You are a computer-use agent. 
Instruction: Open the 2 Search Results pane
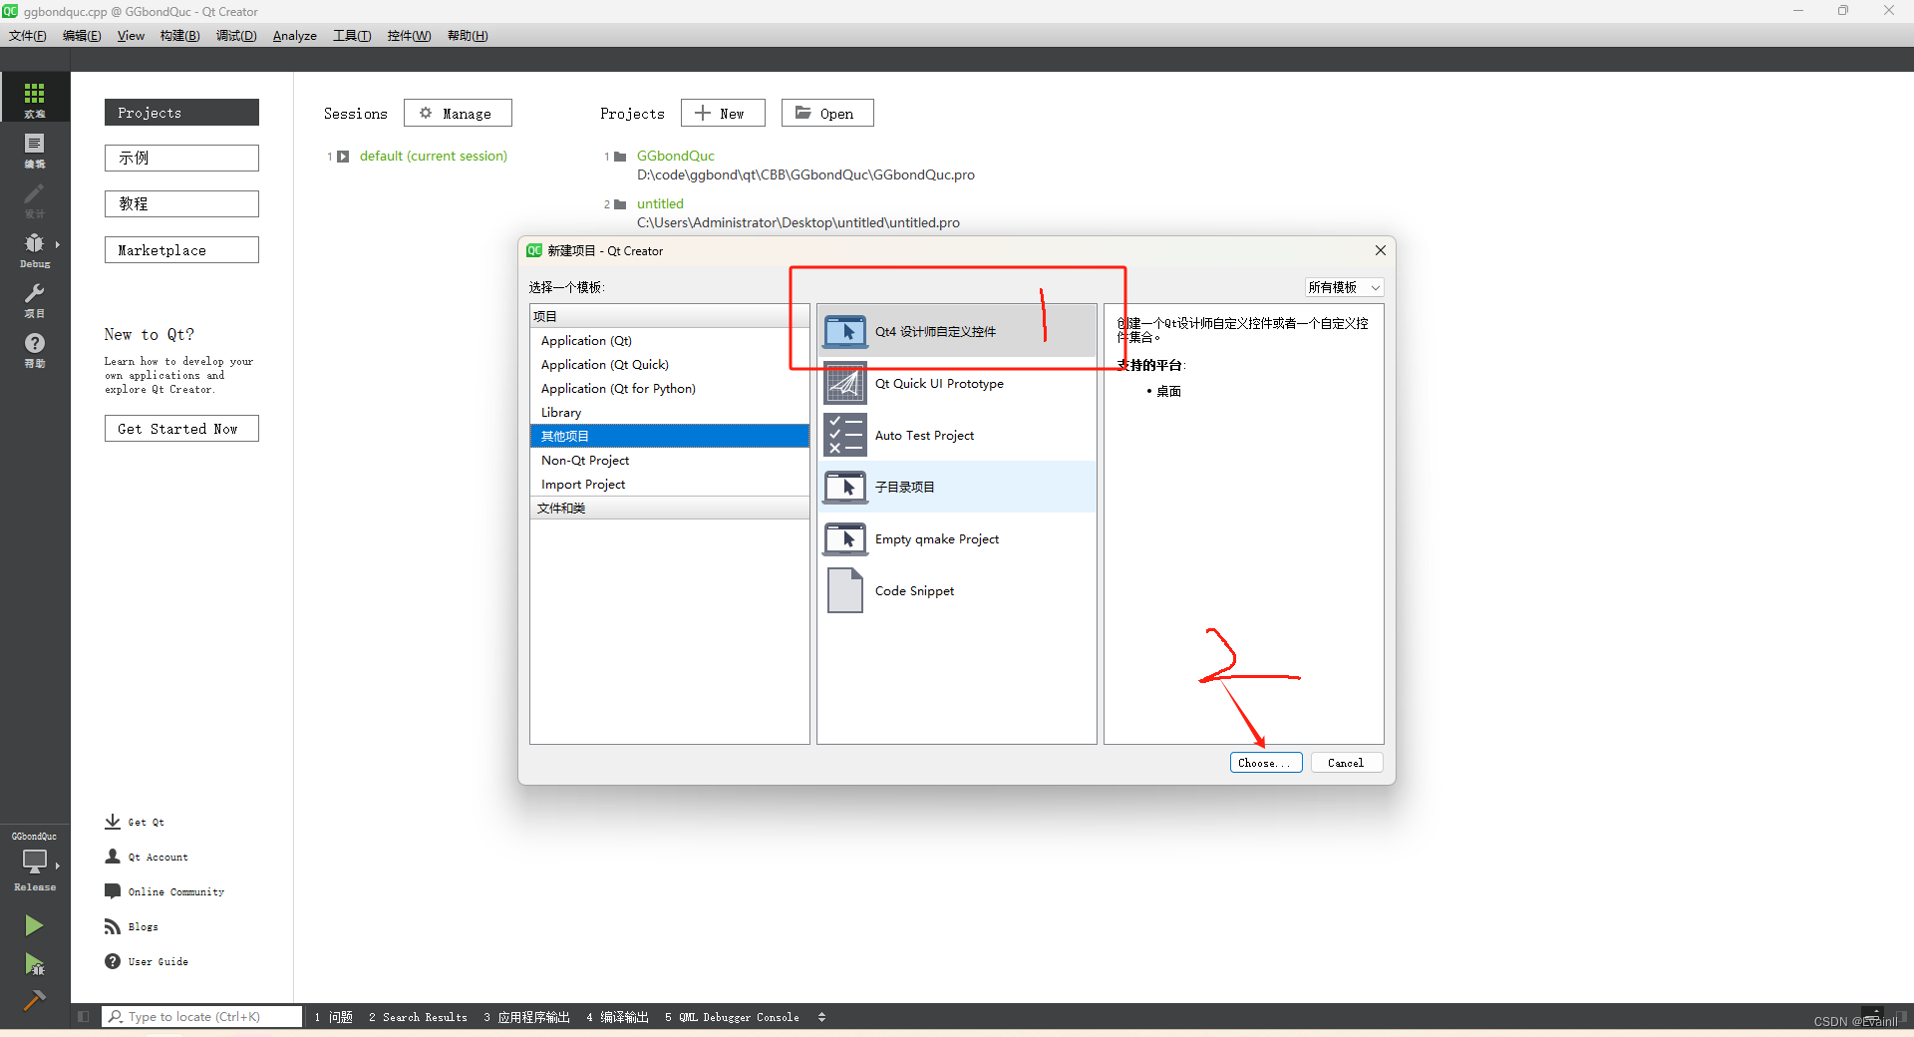coord(418,1017)
